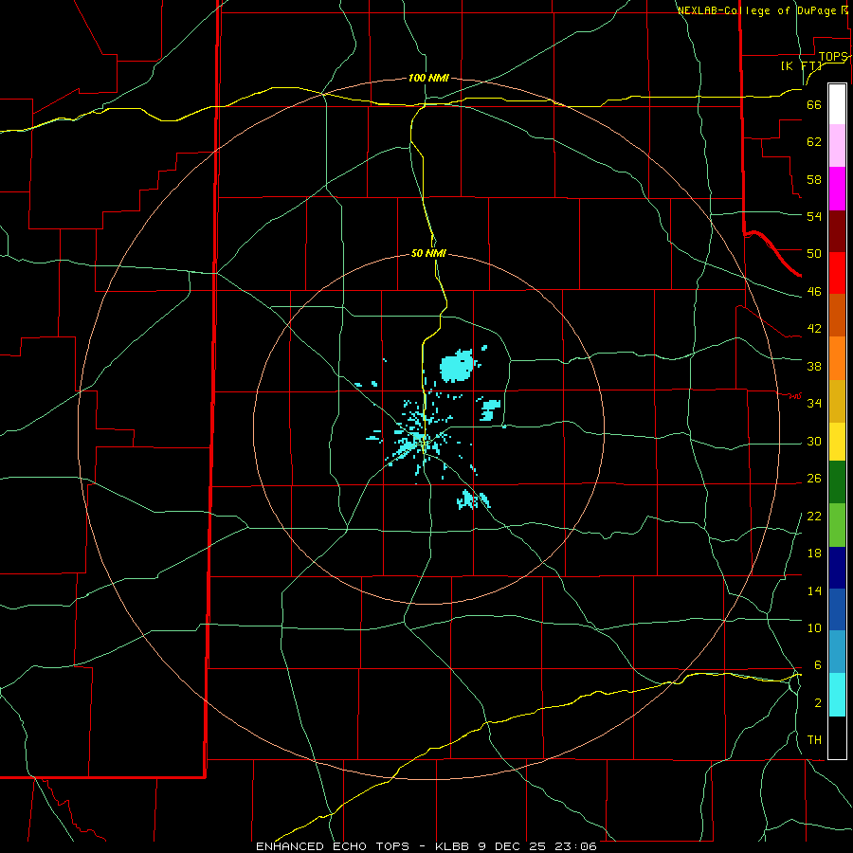
Task: Click the TH legend label
Action: point(814,739)
